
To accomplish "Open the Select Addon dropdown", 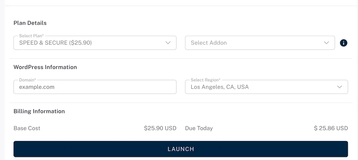I will 260,43.
